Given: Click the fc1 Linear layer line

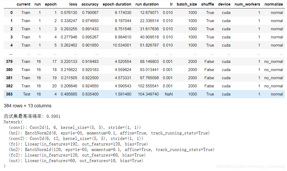Looking at the screenshot, I should (x=78, y=144).
